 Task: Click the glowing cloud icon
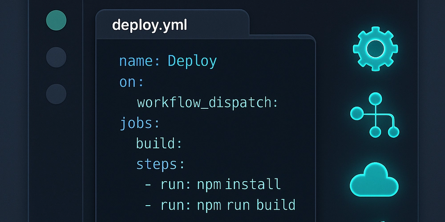point(374,179)
